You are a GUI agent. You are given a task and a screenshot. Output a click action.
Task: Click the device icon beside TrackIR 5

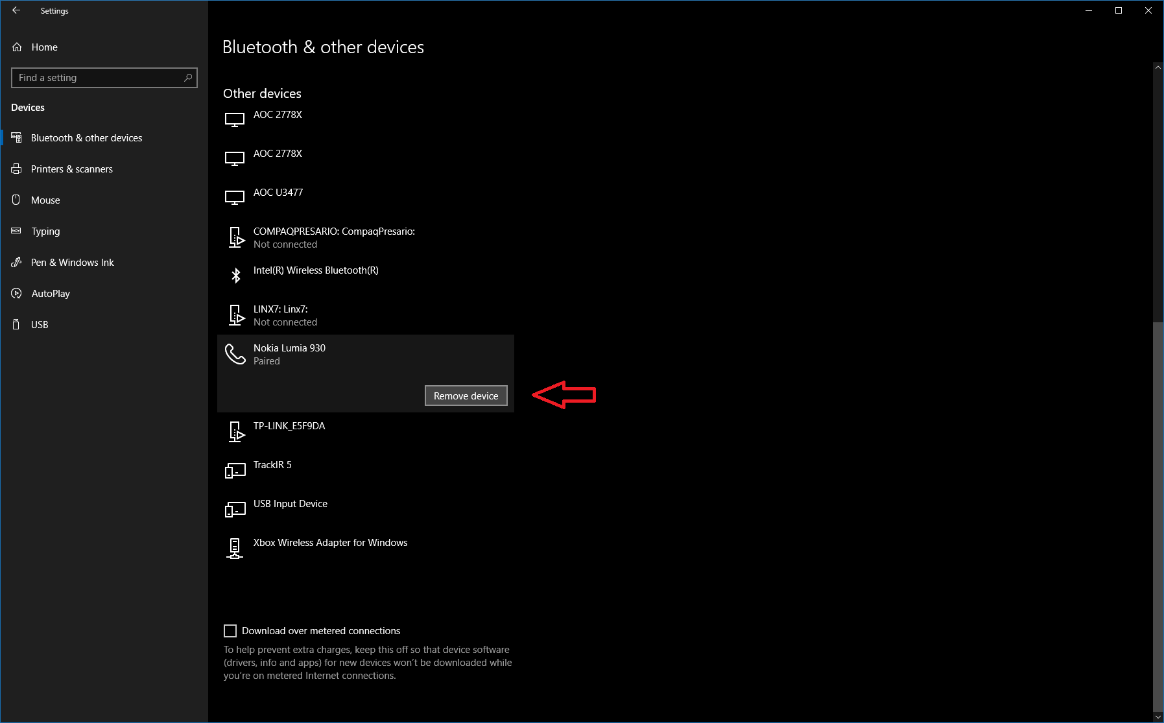[x=235, y=470]
